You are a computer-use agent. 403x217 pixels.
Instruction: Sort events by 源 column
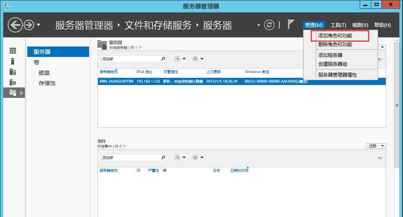tap(165, 170)
